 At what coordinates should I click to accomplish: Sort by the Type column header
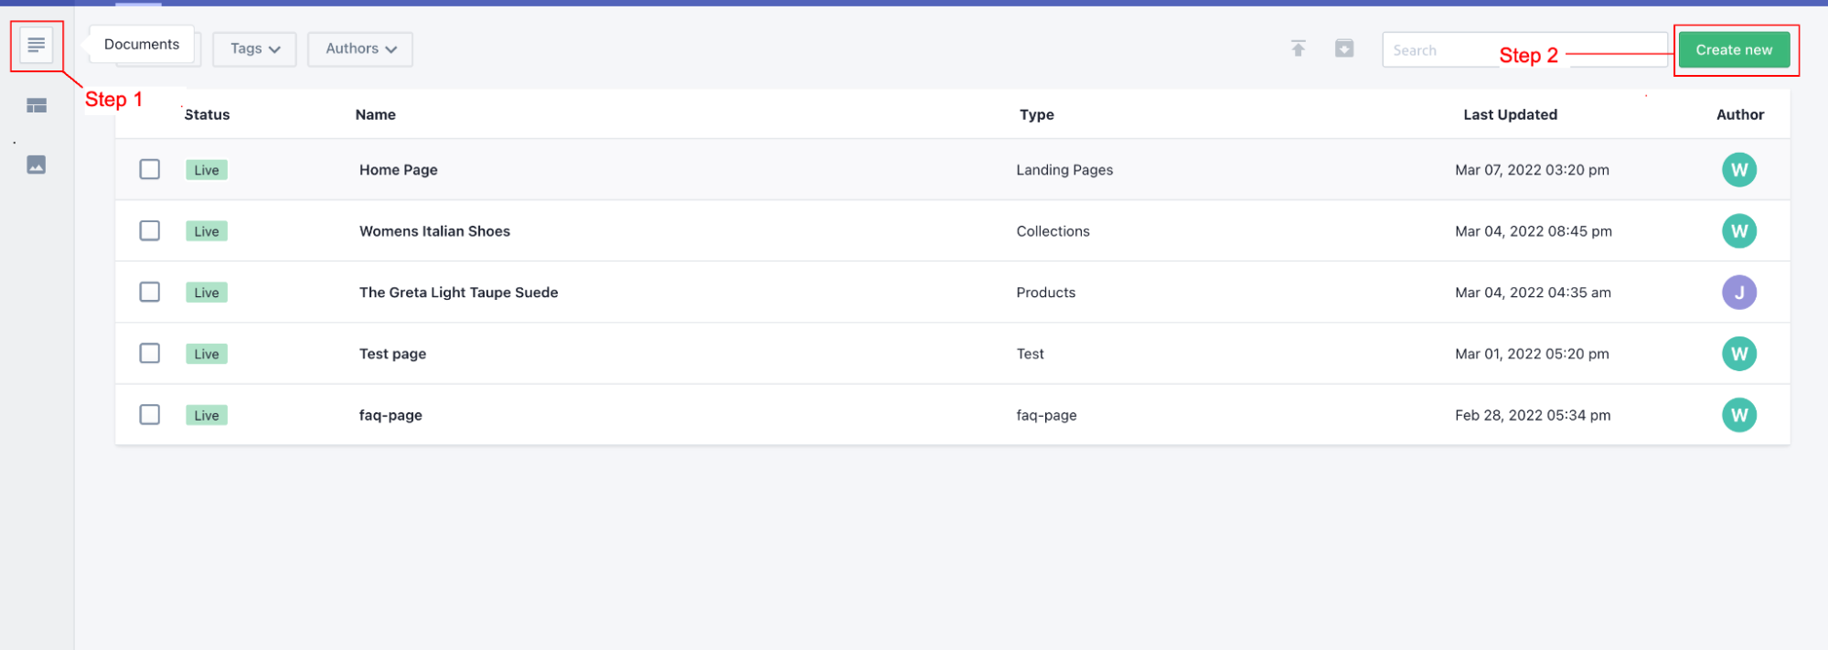coord(1036,114)
